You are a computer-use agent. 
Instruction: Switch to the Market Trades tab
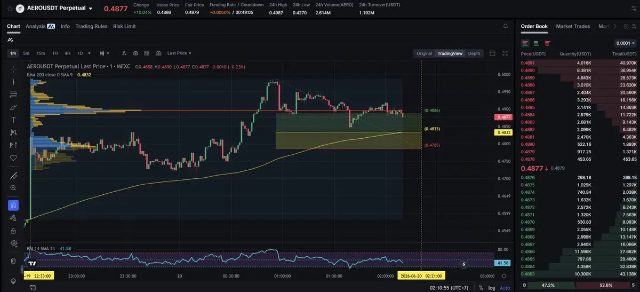click(573, 26)
